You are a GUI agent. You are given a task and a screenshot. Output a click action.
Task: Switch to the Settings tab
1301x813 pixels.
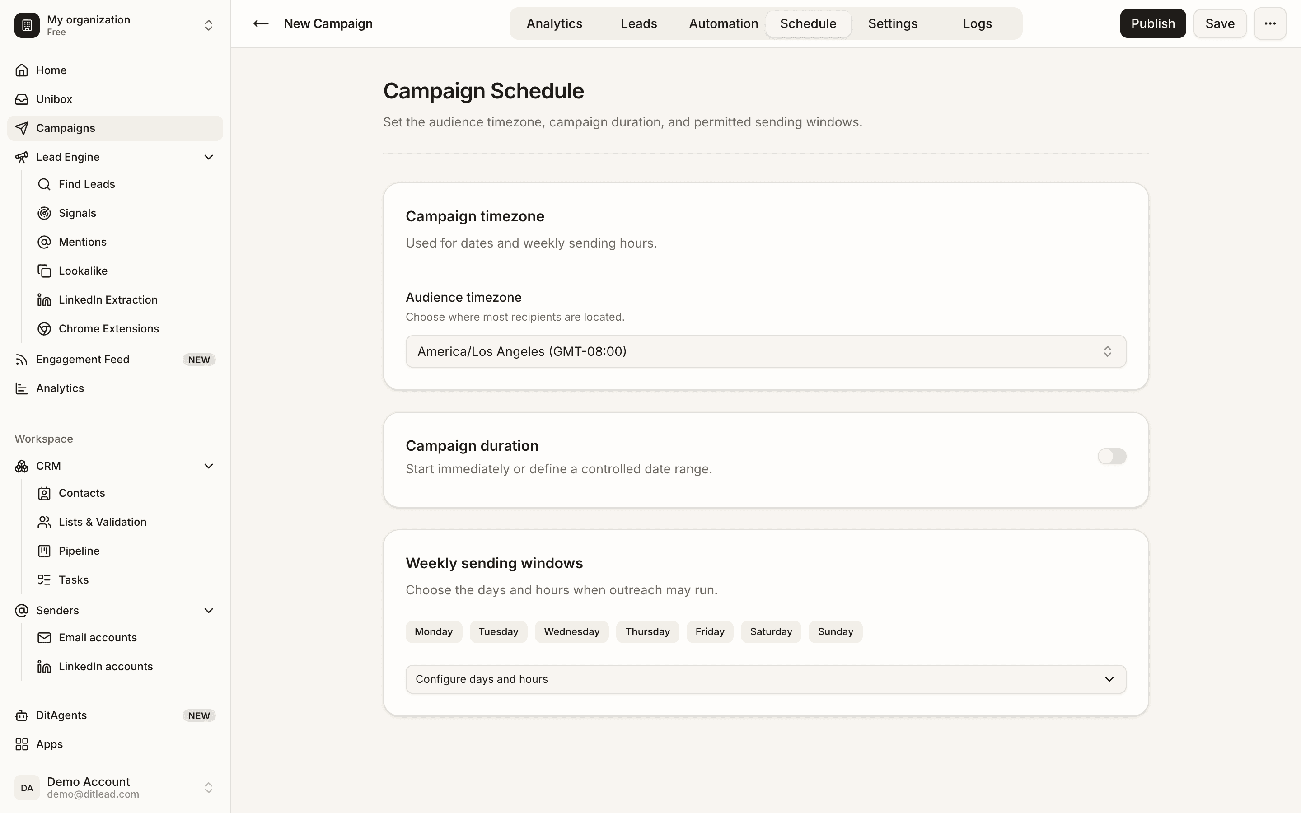pyautogui.click(x=893, y=23)
